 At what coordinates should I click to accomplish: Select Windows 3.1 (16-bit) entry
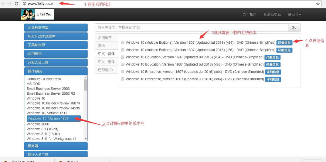(42, 129)
